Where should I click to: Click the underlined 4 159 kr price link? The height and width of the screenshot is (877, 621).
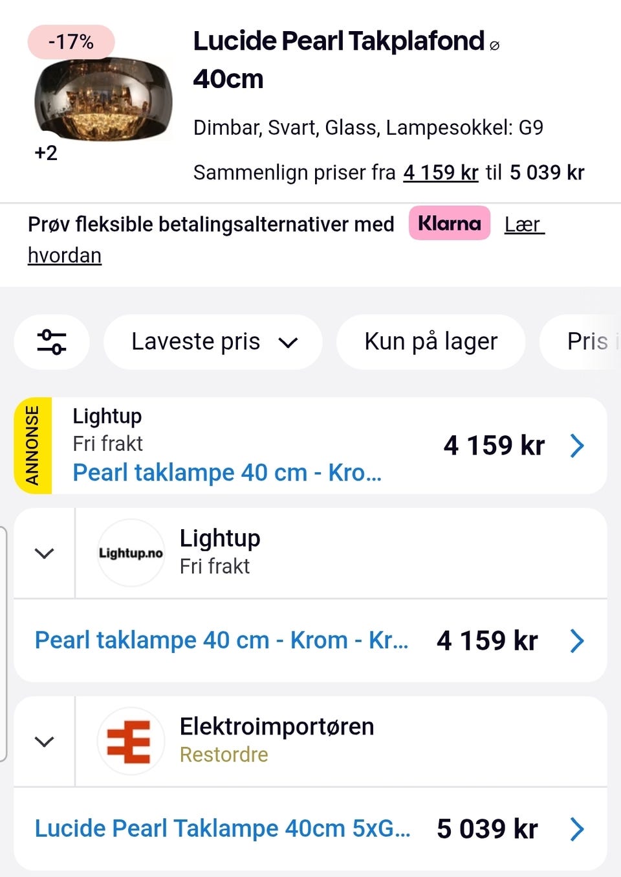[441, 172]
